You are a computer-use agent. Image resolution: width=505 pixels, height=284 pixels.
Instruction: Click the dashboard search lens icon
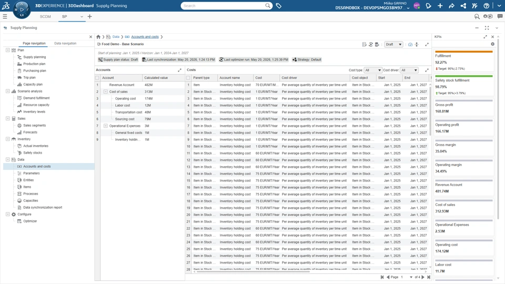pyautogui.click(x=477, y=16)
